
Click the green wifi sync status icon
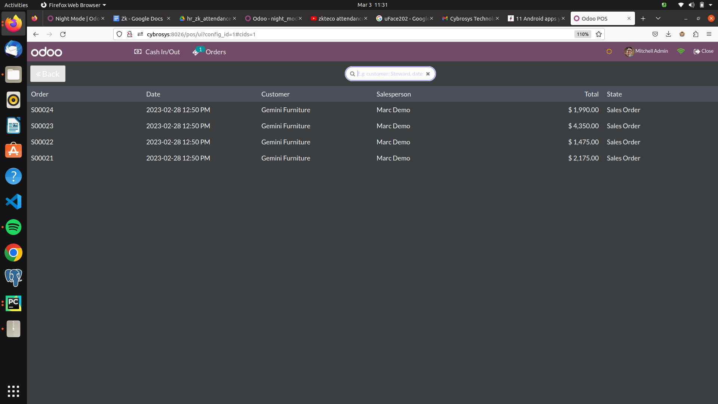tap(681, 51)
